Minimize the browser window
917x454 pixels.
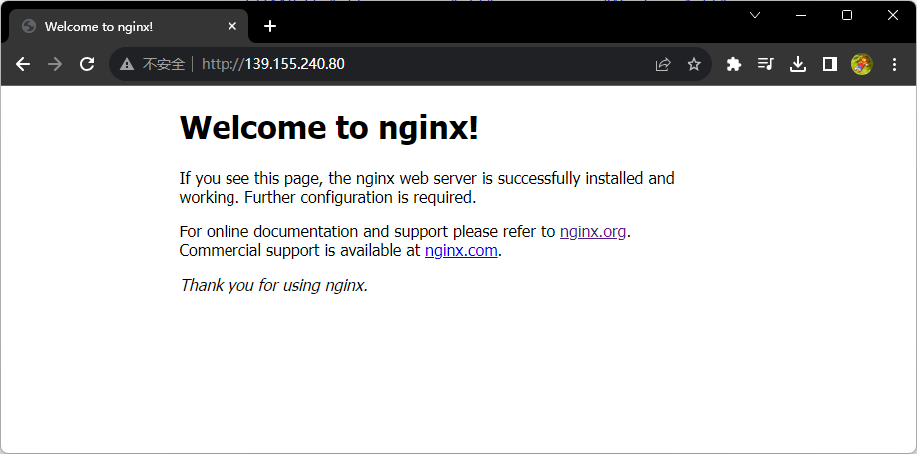click(801, 15)
